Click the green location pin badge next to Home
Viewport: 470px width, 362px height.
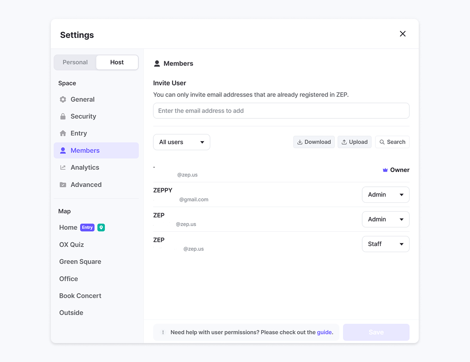(101, 227)
